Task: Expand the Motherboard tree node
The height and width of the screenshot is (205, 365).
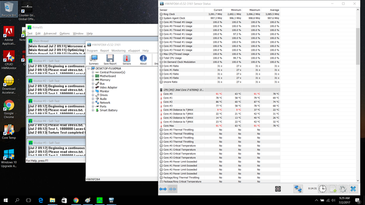Action: click(93, 76)
